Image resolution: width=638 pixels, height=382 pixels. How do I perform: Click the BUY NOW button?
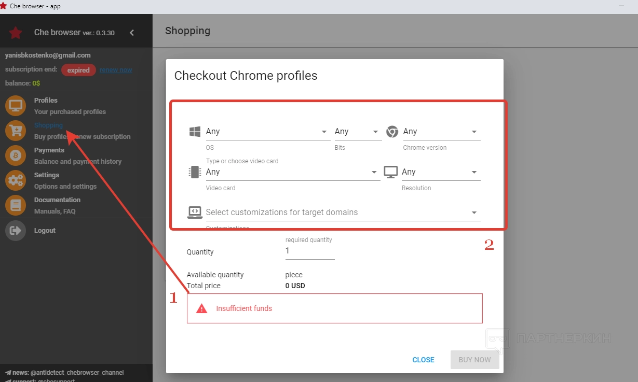(x=475, y=360)
